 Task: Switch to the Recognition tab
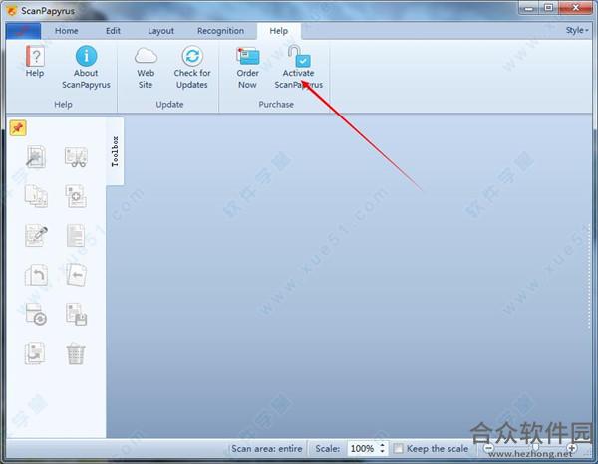(221, 31)
